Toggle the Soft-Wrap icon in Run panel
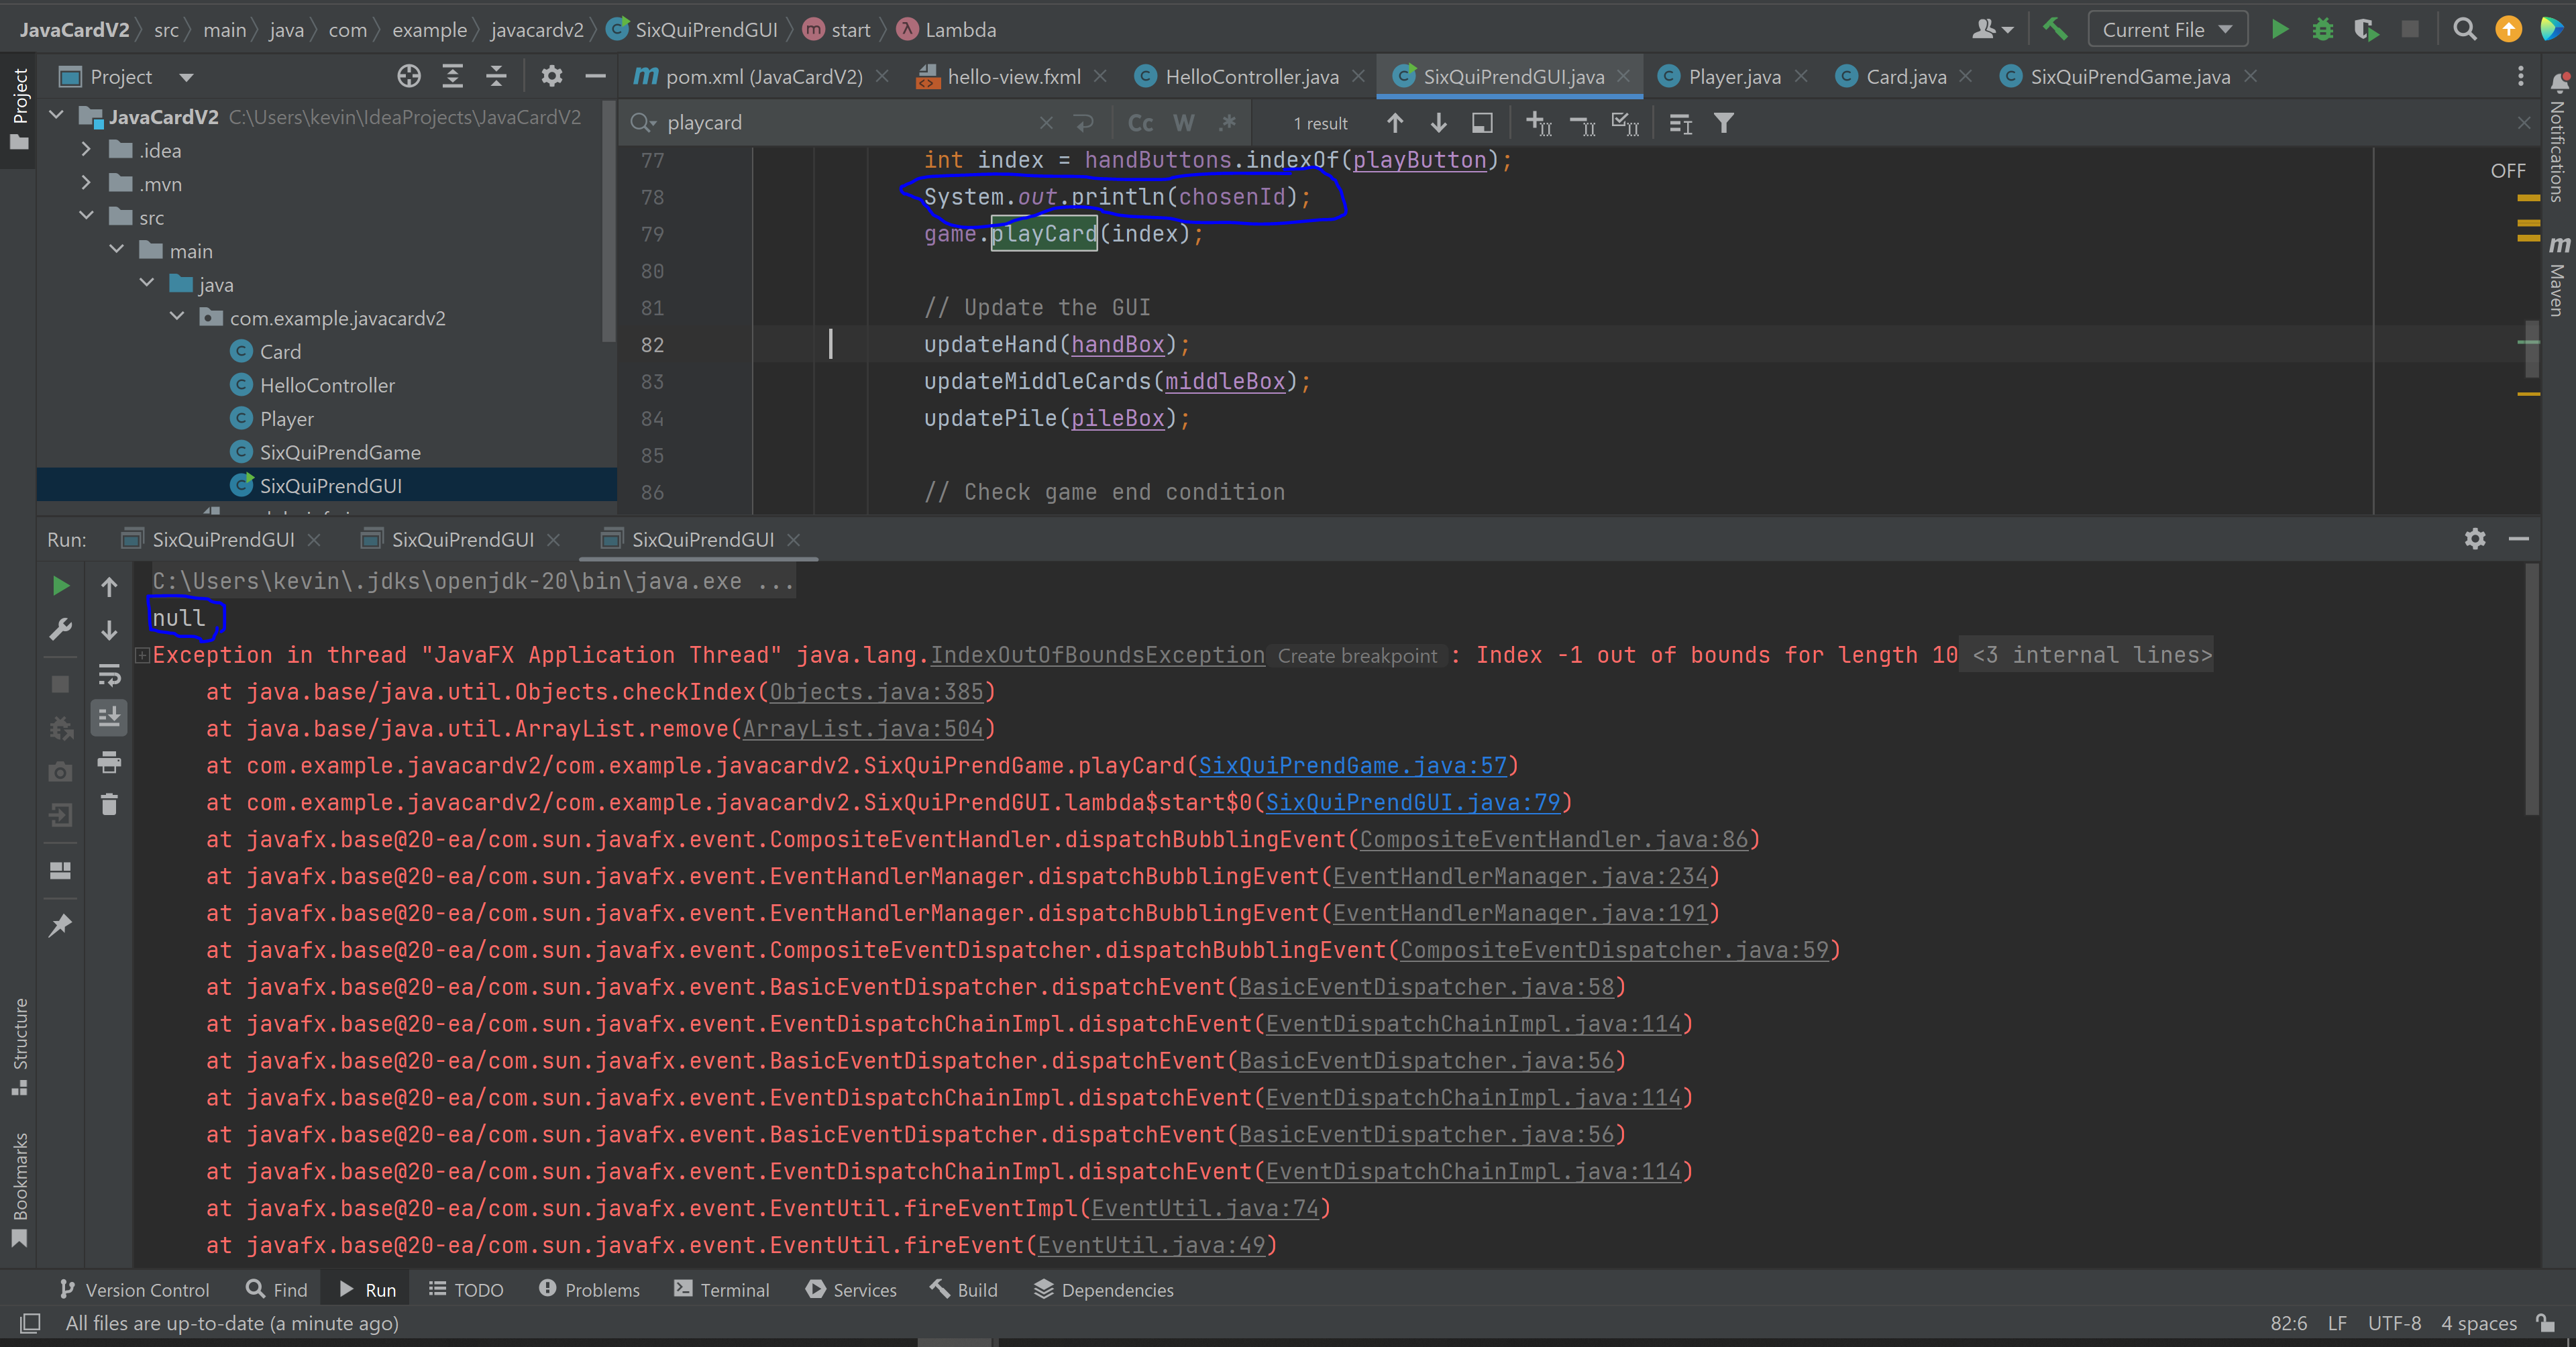Image resolution: width=2576 pixels, height=1347 pixels. click(109, 675)
